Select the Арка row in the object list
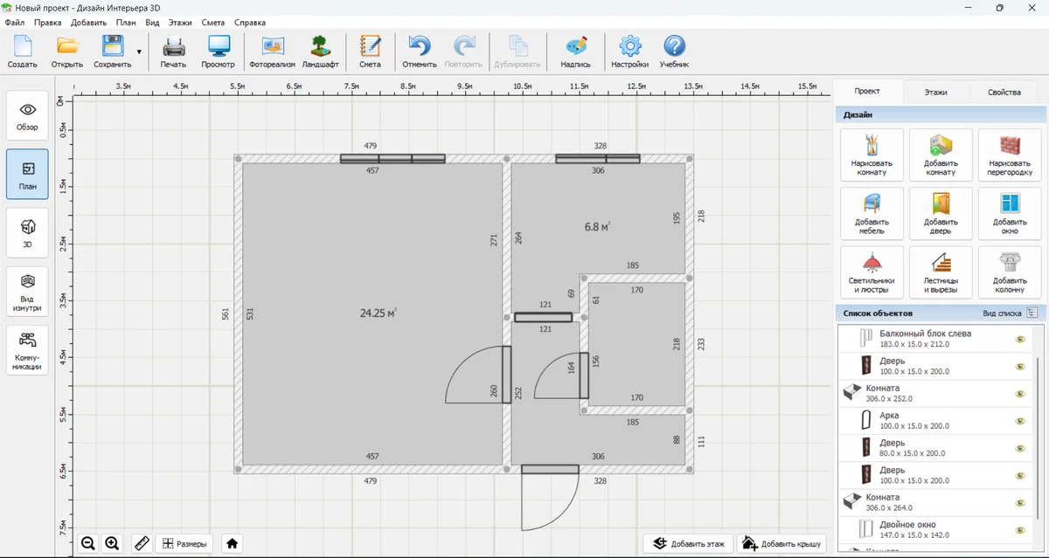 coord(934,421)
